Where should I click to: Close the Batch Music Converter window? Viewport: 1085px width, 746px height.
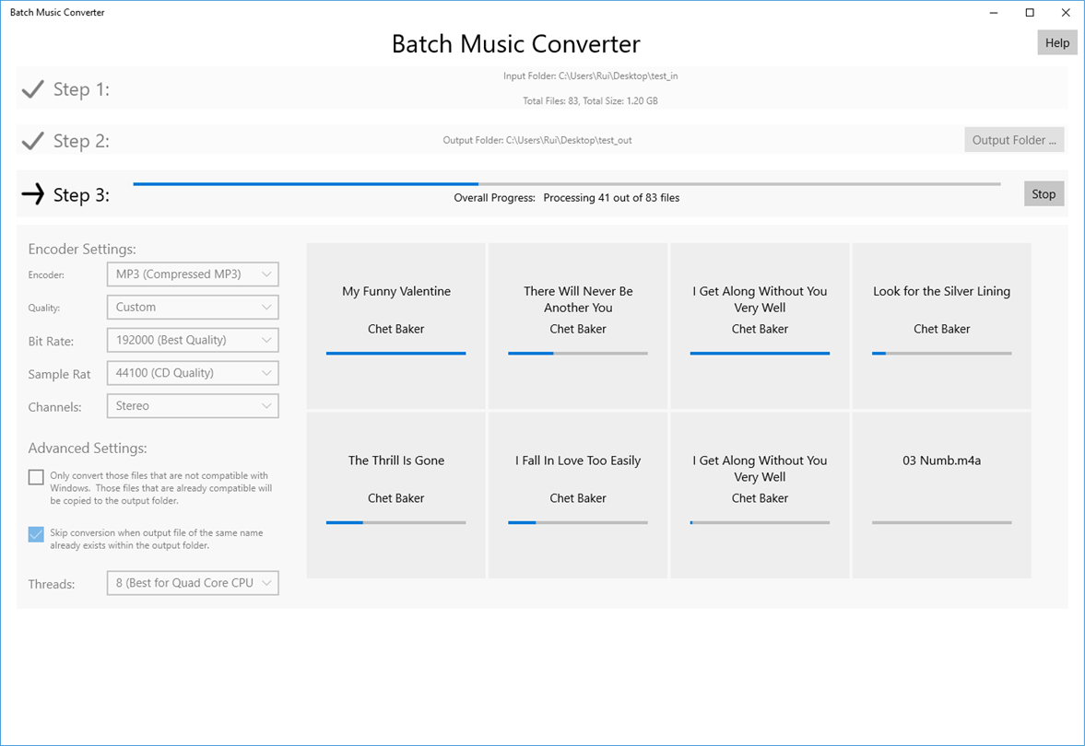coord(1066,13)
